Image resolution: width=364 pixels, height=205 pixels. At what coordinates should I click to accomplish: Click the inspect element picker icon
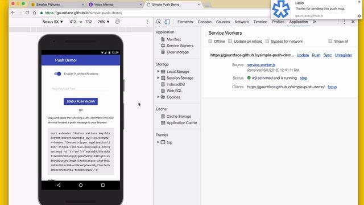pyautogui.click(x=159, y=22)
